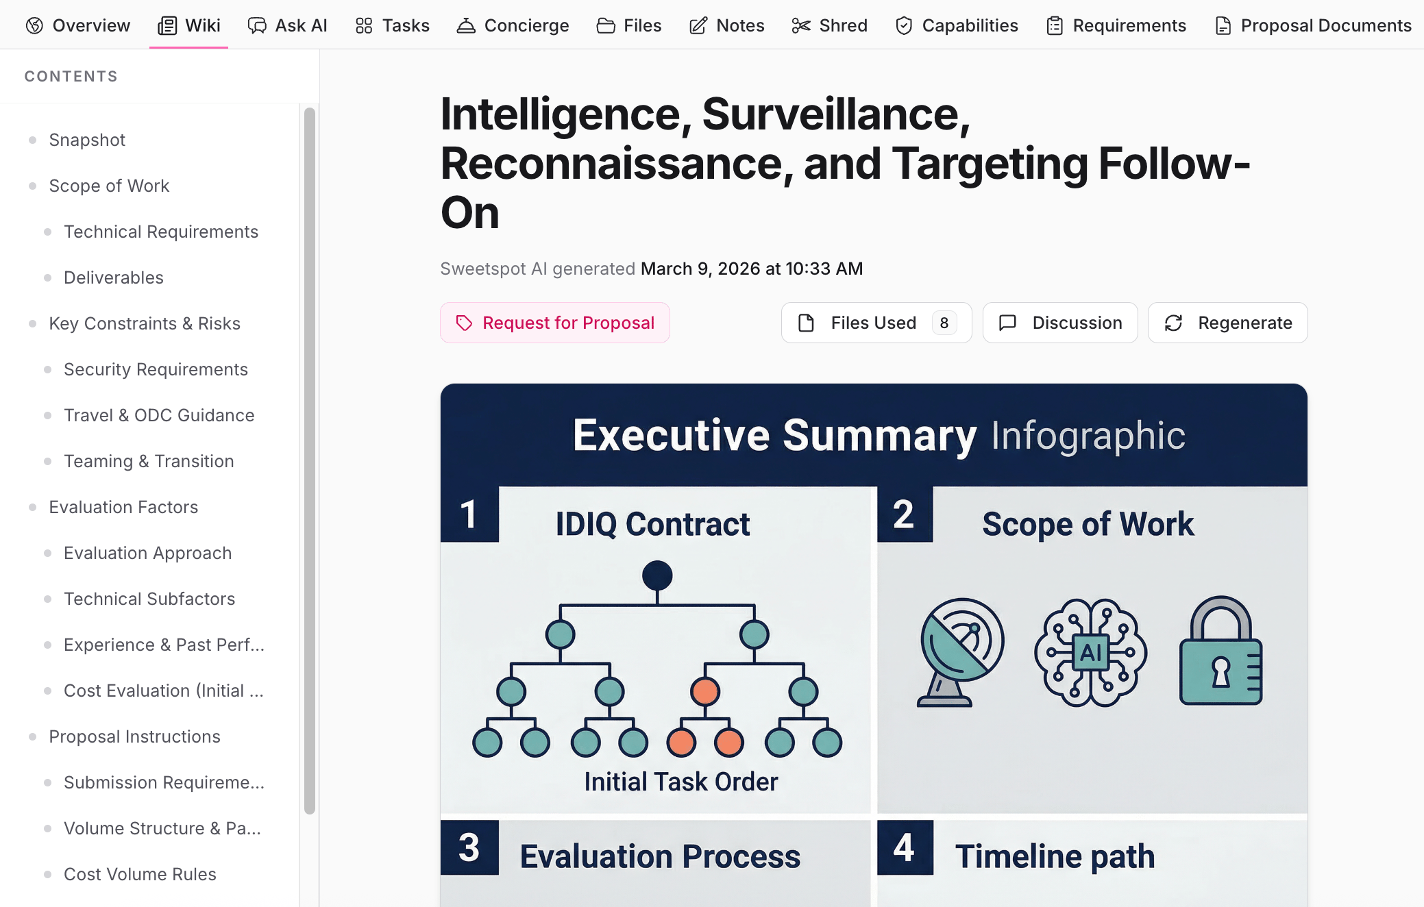Click the speech bubble Discussion icon

tap(1007, 323)
